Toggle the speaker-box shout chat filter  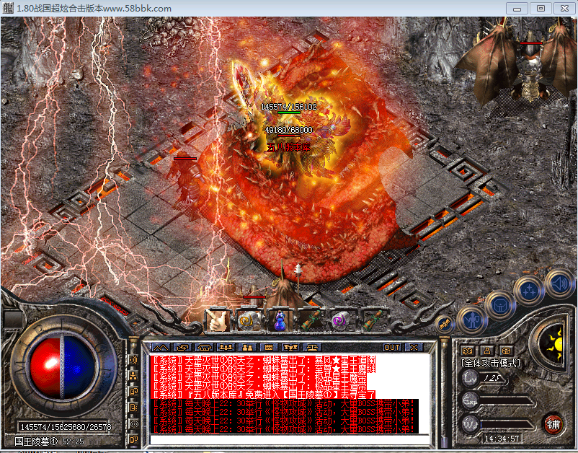(x=133, y=408)
